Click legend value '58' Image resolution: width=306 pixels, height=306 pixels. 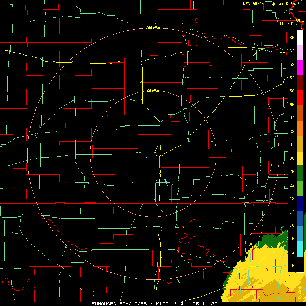click(x=292, y=64)
